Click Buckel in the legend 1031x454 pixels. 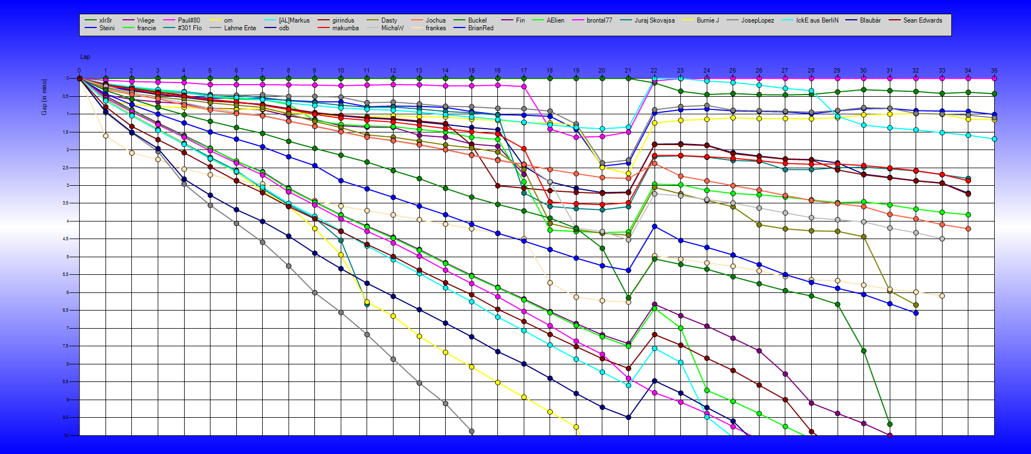[x=477, y=20]
